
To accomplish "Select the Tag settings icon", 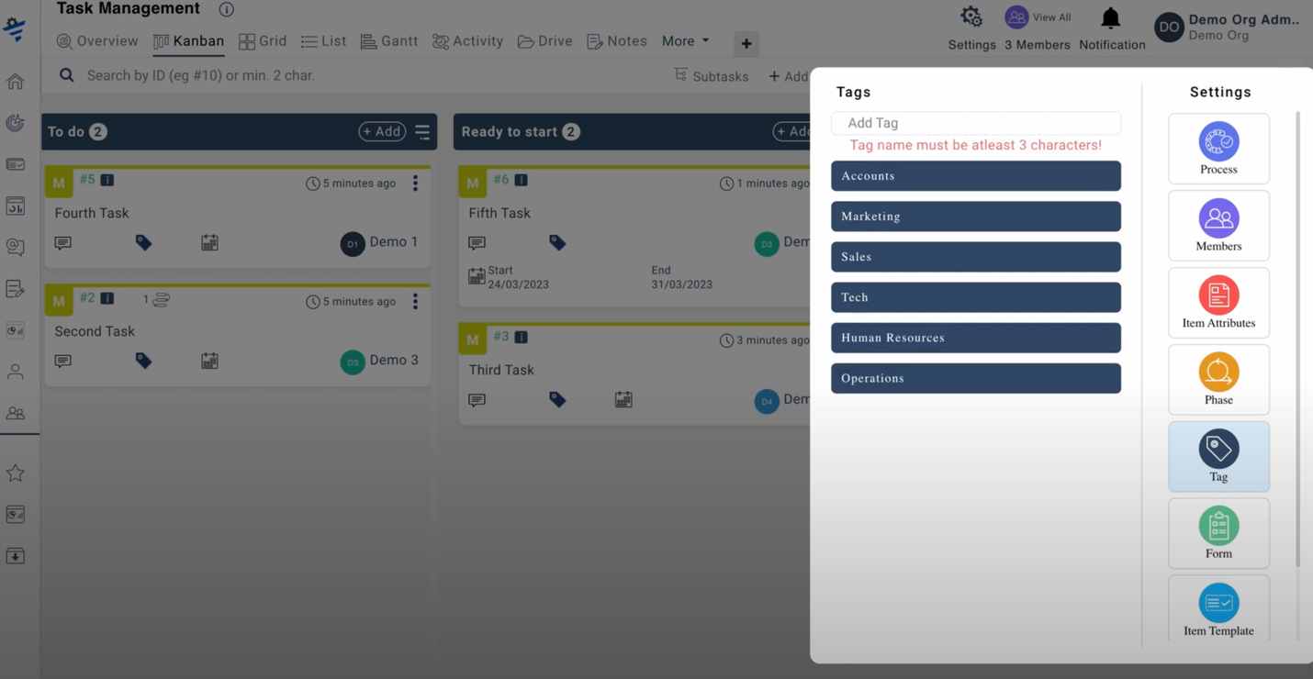I will 1218,450.
